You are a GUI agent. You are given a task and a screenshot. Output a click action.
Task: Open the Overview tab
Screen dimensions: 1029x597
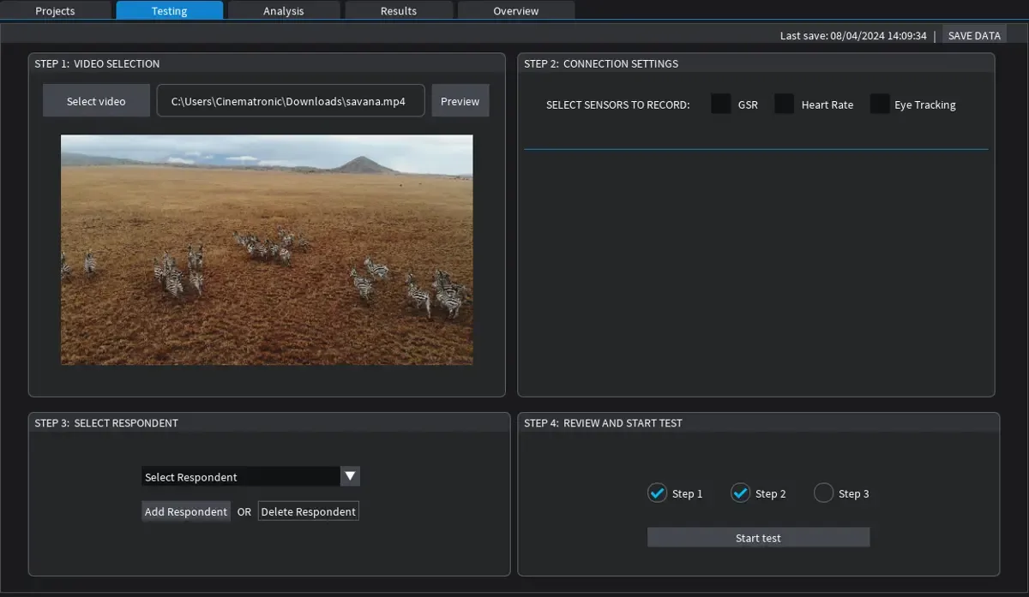pyautogui.click(x=515, y=10)
